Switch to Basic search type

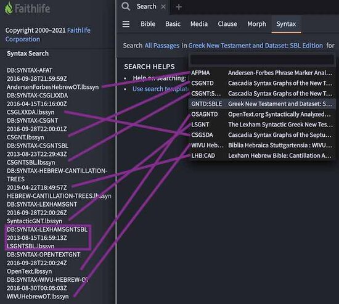pos(173,24)
